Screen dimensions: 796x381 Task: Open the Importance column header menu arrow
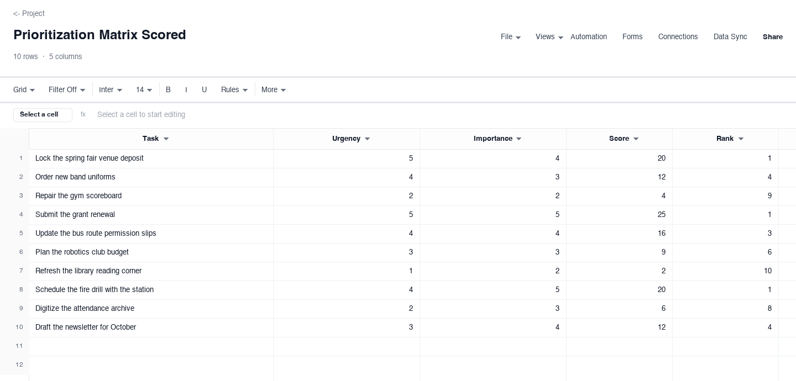click(519, 139)
